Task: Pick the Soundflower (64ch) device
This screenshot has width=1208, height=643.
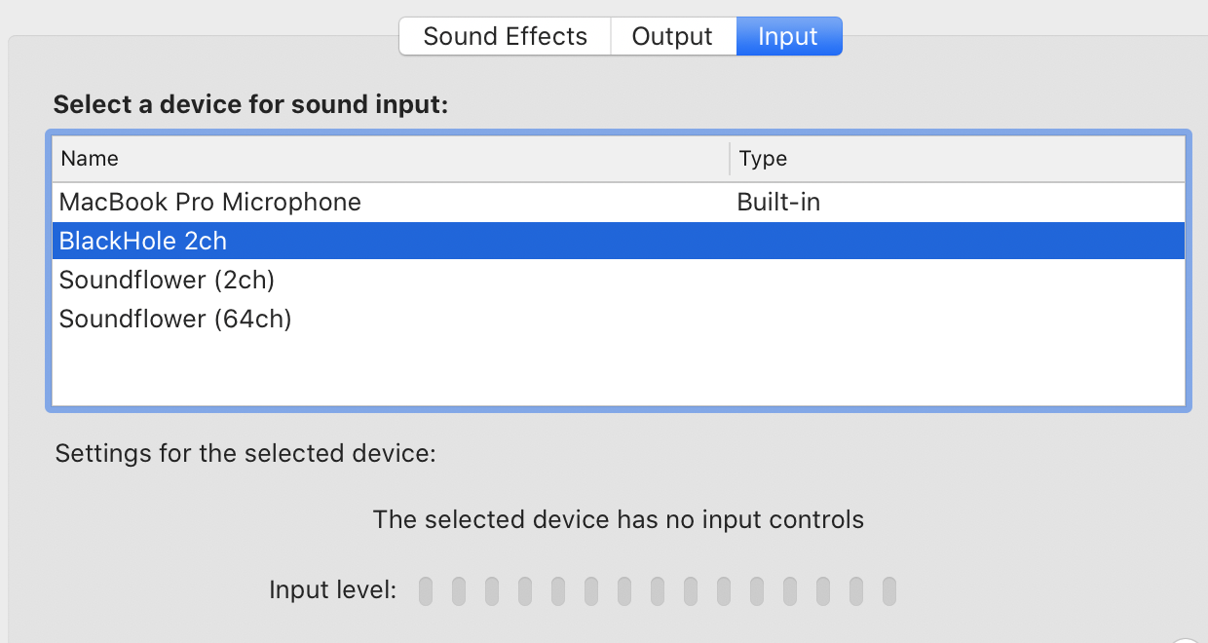Action: tap(175, 320)
